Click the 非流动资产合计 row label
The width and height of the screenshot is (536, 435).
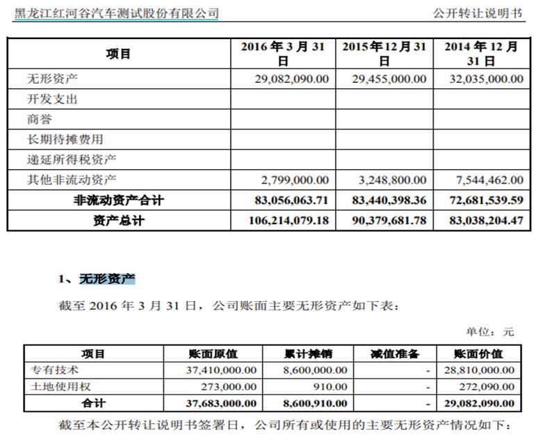[118, 200]
